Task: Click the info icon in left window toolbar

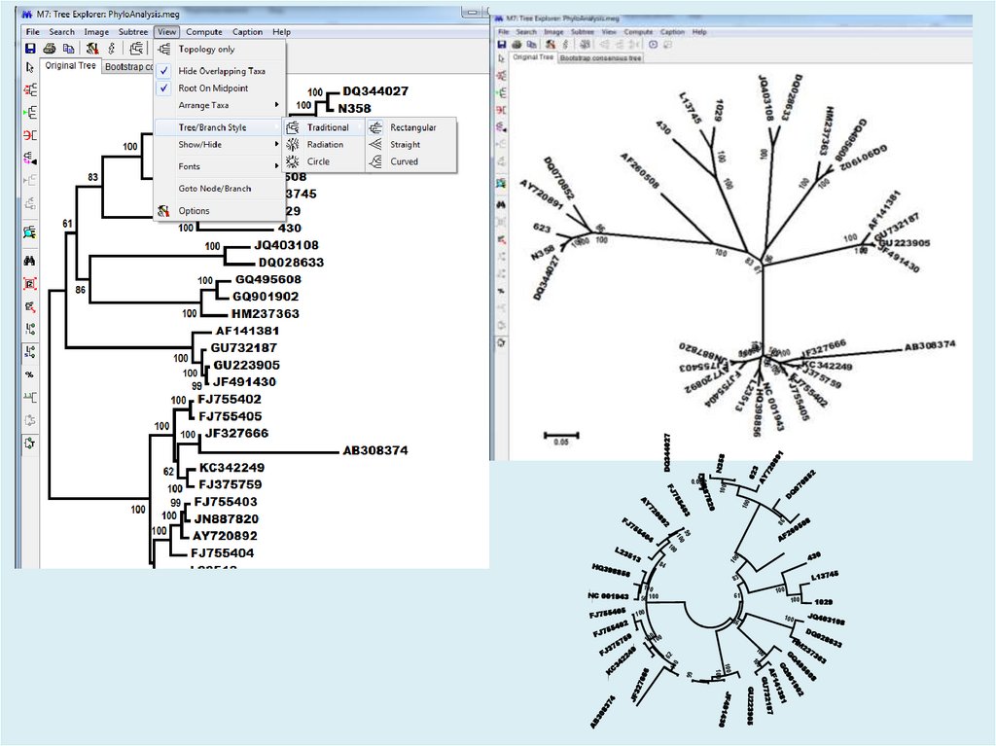Action: [x=112, y=49]
